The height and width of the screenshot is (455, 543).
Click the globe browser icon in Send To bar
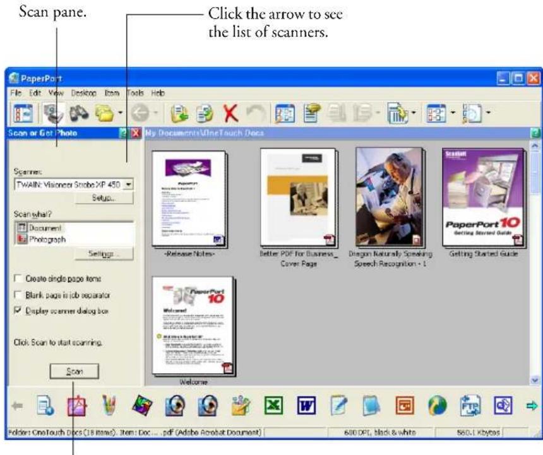[x=438, y=405]
